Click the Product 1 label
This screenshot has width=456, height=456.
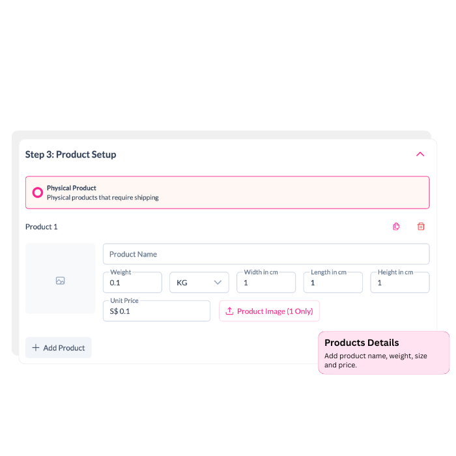42,227
